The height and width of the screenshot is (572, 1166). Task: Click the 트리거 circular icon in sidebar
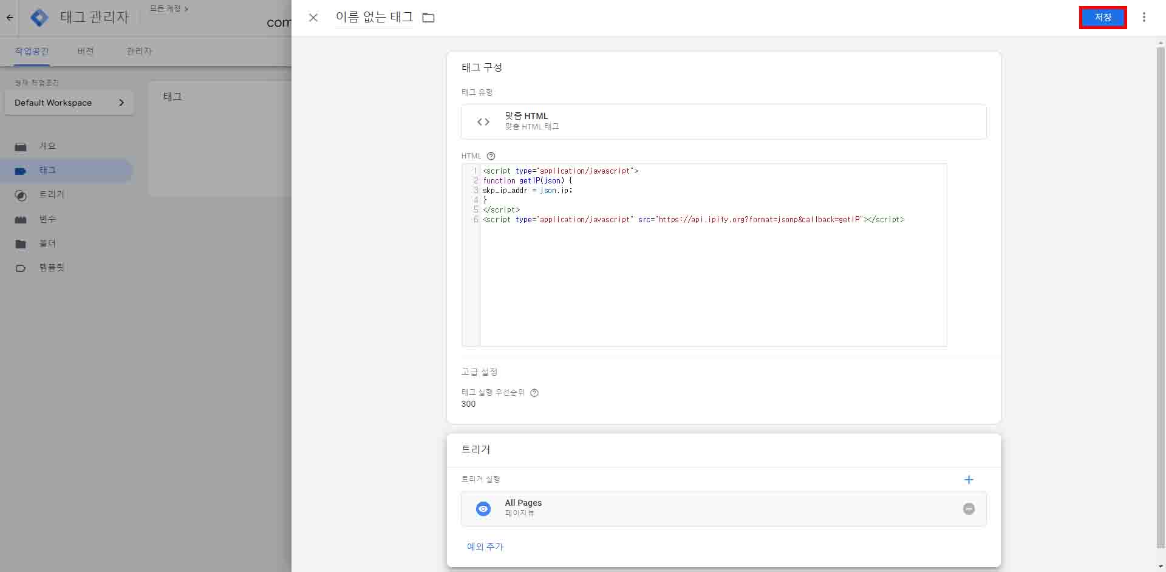(21, 196)
